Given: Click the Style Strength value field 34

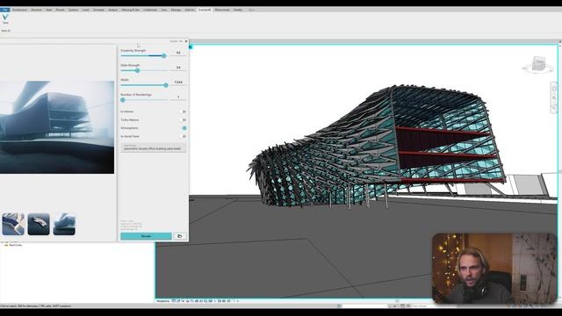Looking at the screenshot, I should coord(178,68).
